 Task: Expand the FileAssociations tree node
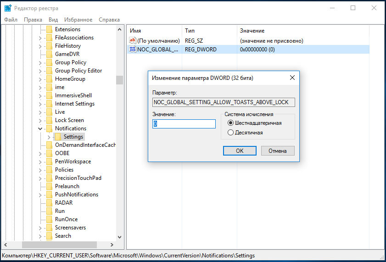tap(40, 38)
